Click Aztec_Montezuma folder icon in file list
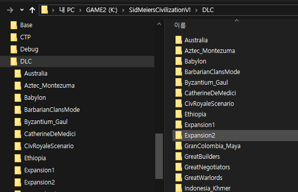The width and height of the screenshot is (298, 192). coord(178,51)
